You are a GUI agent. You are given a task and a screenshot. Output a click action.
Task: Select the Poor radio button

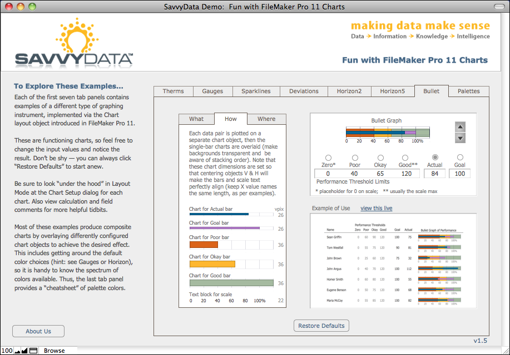tap(355, 158)
